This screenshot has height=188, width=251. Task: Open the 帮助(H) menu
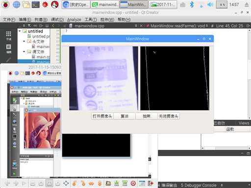coord(124,20)
